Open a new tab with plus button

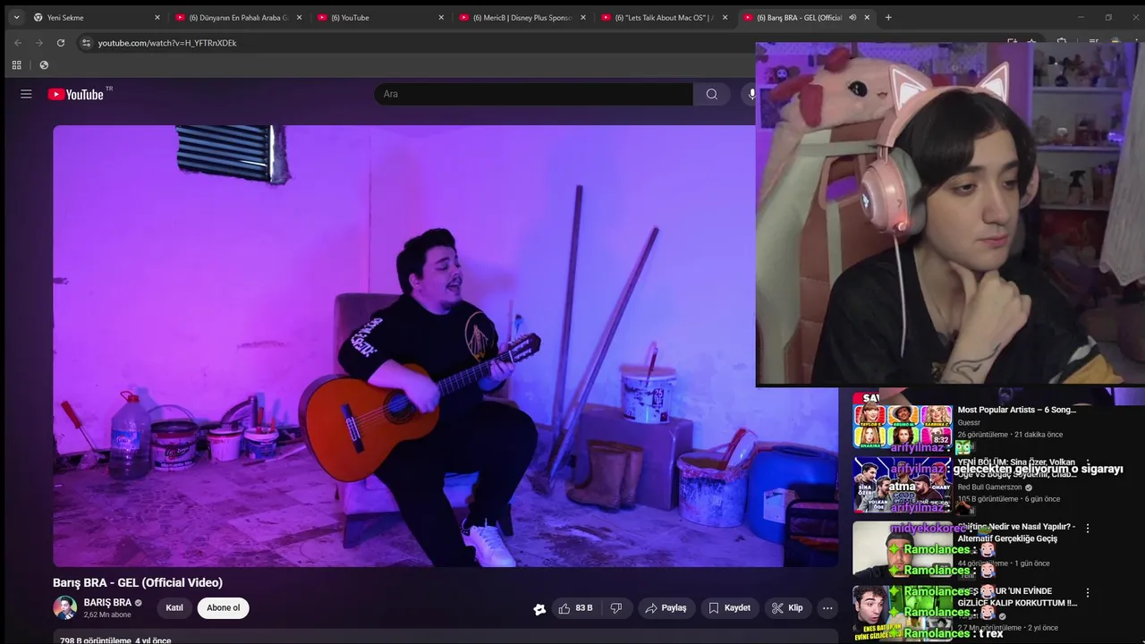tap(888, 17)
